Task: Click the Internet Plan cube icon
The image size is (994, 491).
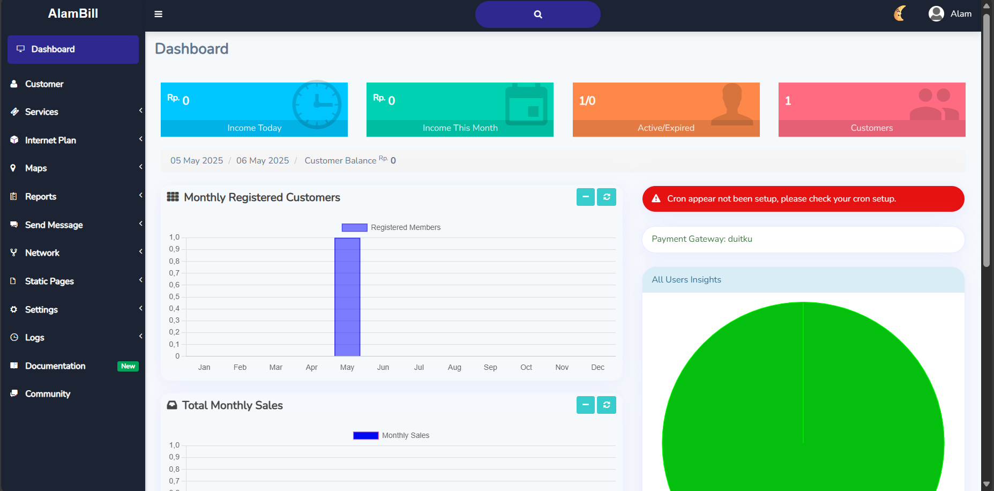Action: 14,140
